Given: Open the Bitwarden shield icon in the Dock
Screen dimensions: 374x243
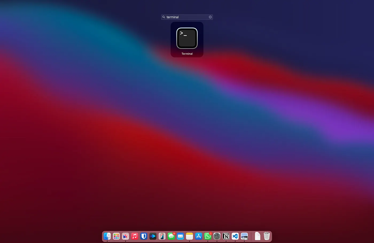Looking at the screenshot, I should coord(144,236).
